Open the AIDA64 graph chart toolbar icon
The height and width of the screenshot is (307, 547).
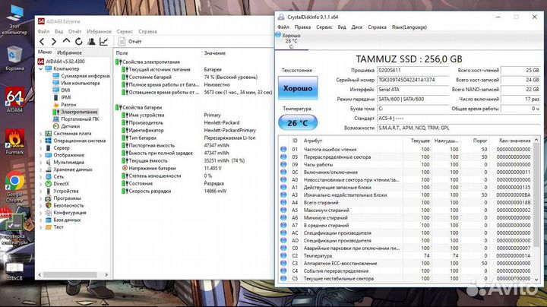[x=103, y=42]
